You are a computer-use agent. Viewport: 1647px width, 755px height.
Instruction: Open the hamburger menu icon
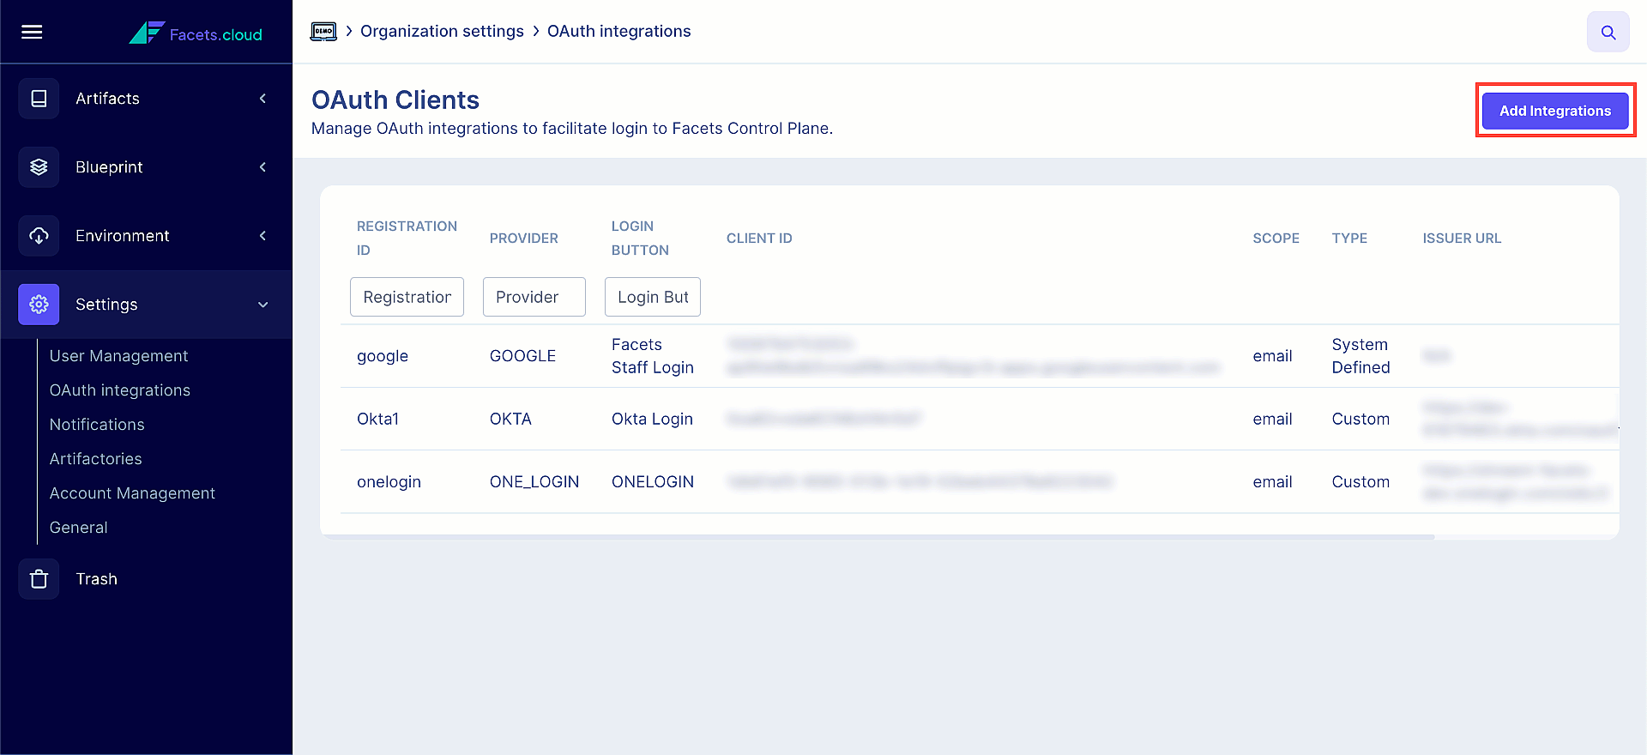point(32,32)
